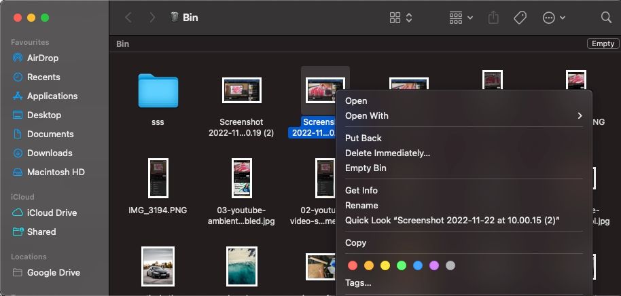Screen dimensions: 621x296
Task: Select IMG_3194.PNG thumbnail
Action: (x=158, y=178)
